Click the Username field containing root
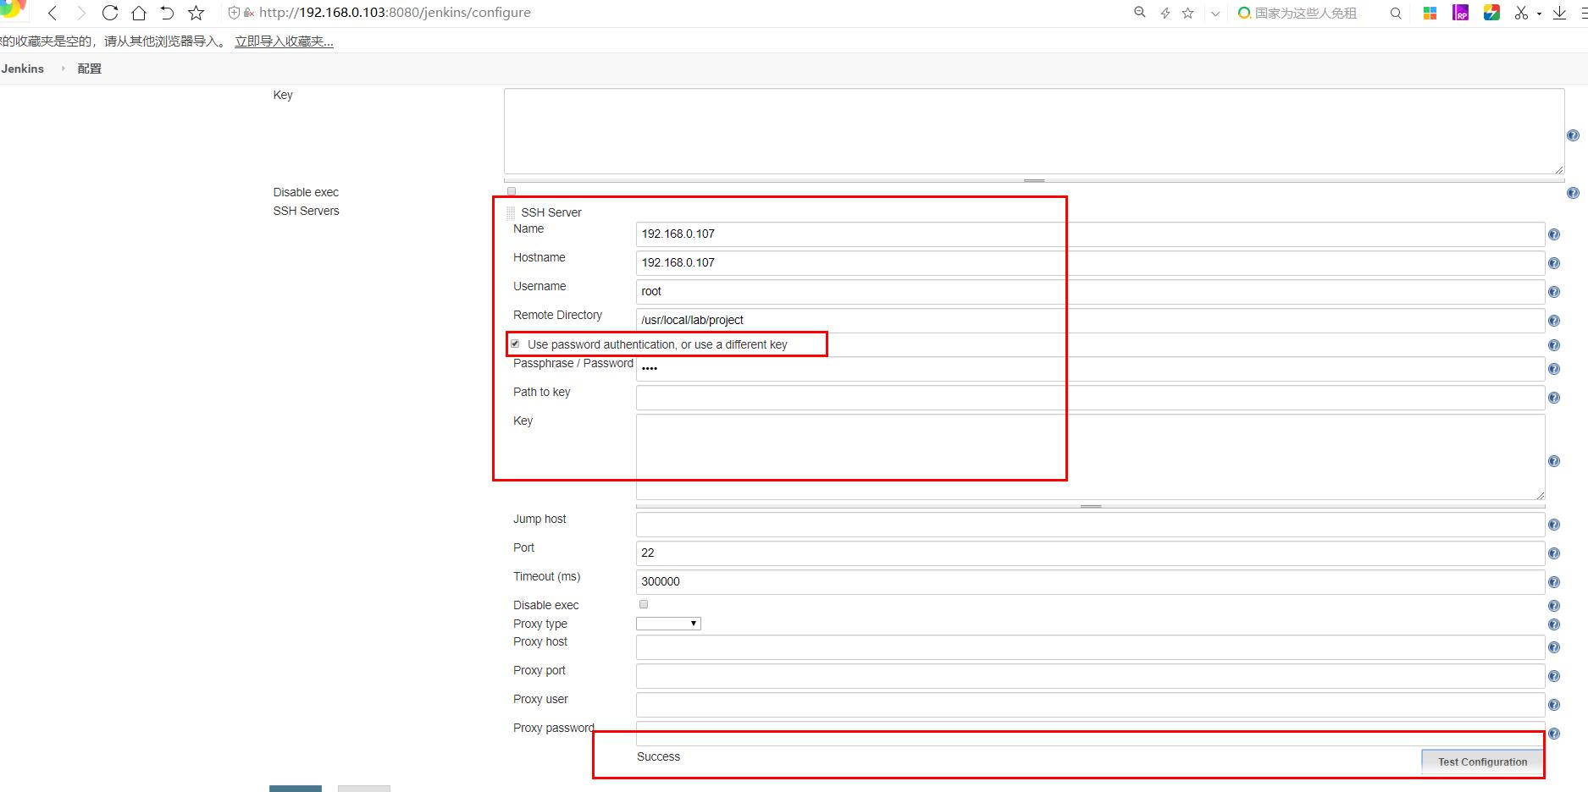Viewport: 1588px width, 792px height. coord(1090,292)
